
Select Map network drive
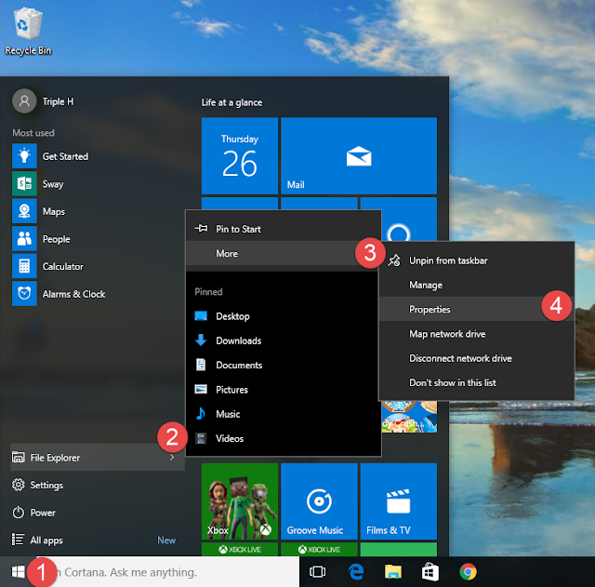coord(477,334)
